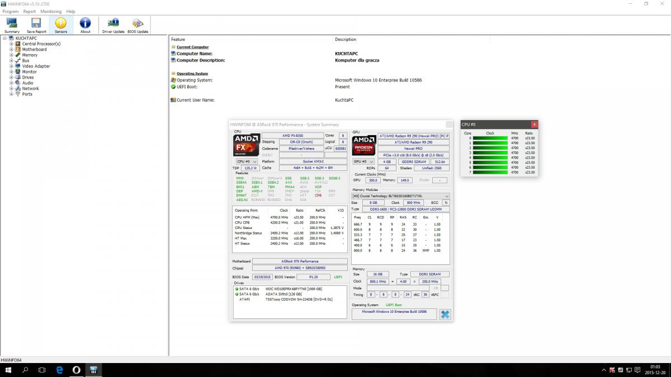Viewport: 671px width, 377px height.
Task: Open taskbar search magnifier
Action: tap(25, 370)
